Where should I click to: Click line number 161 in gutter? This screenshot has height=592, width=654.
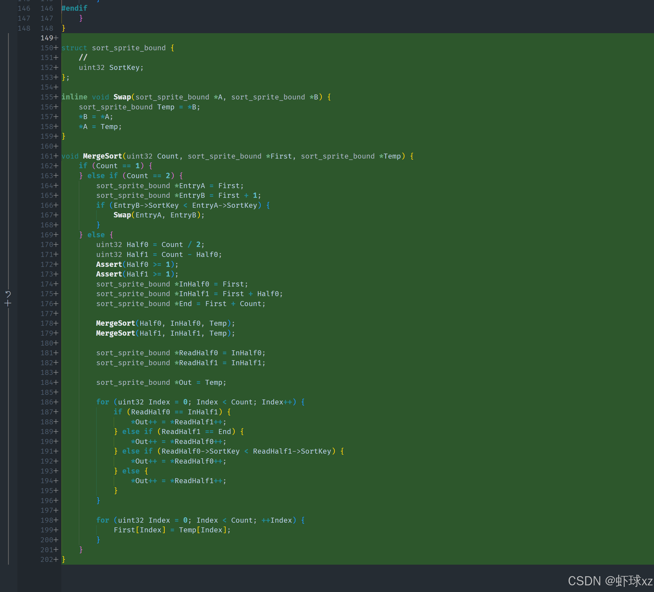pyautogui.click(x=47, y=156)
